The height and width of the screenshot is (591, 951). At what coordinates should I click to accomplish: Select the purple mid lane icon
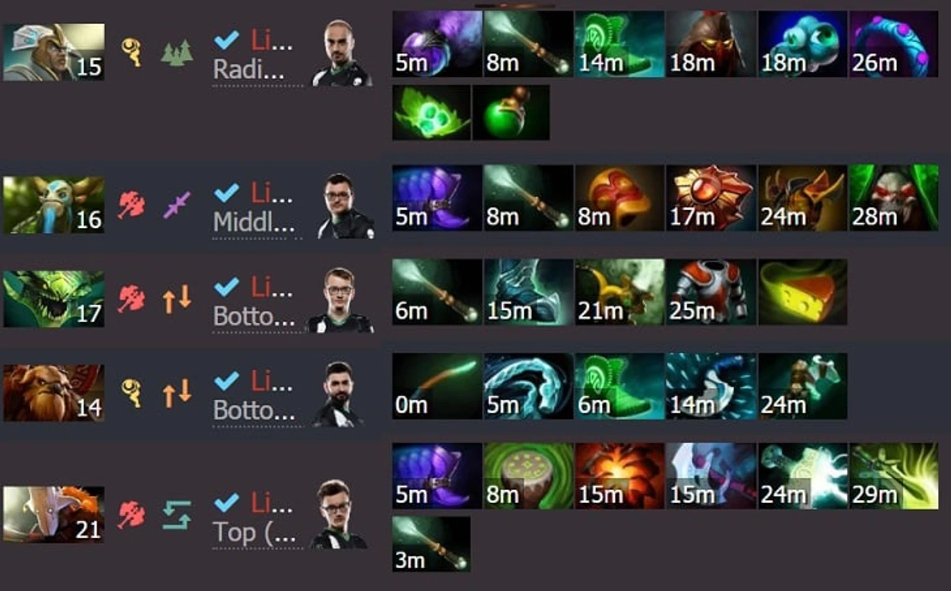click(177, 205)
